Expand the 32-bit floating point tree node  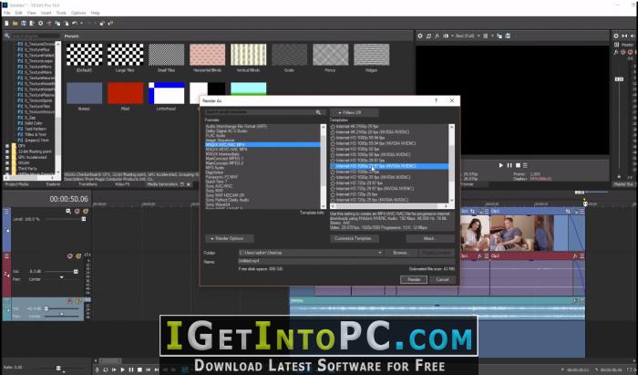(7, 151)
